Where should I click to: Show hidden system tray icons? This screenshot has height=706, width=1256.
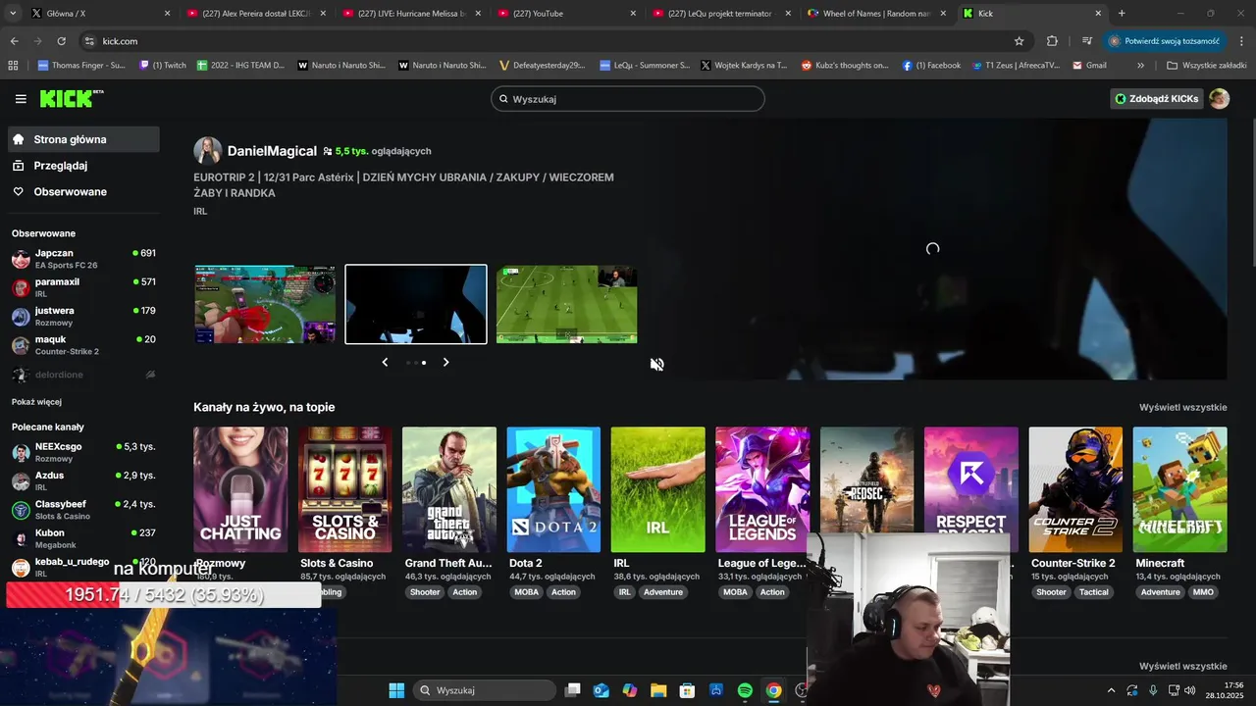pyautogui.click(x=1111, y=690)
